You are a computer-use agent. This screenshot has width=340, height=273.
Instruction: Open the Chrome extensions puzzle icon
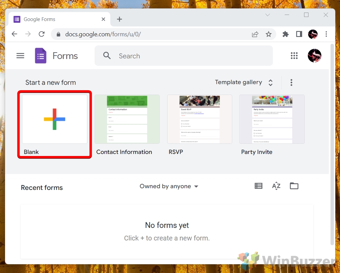click(285, 34)
